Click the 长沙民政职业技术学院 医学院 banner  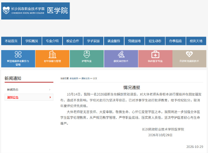(36, 11)
